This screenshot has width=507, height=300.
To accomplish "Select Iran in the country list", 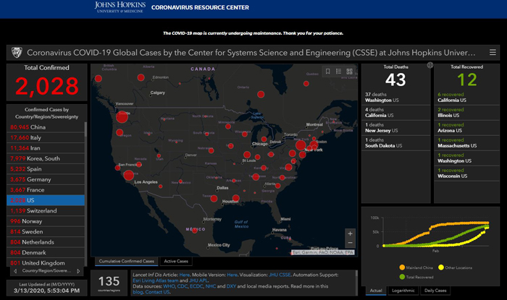I will pyautogui.click(x=46, y=148).
